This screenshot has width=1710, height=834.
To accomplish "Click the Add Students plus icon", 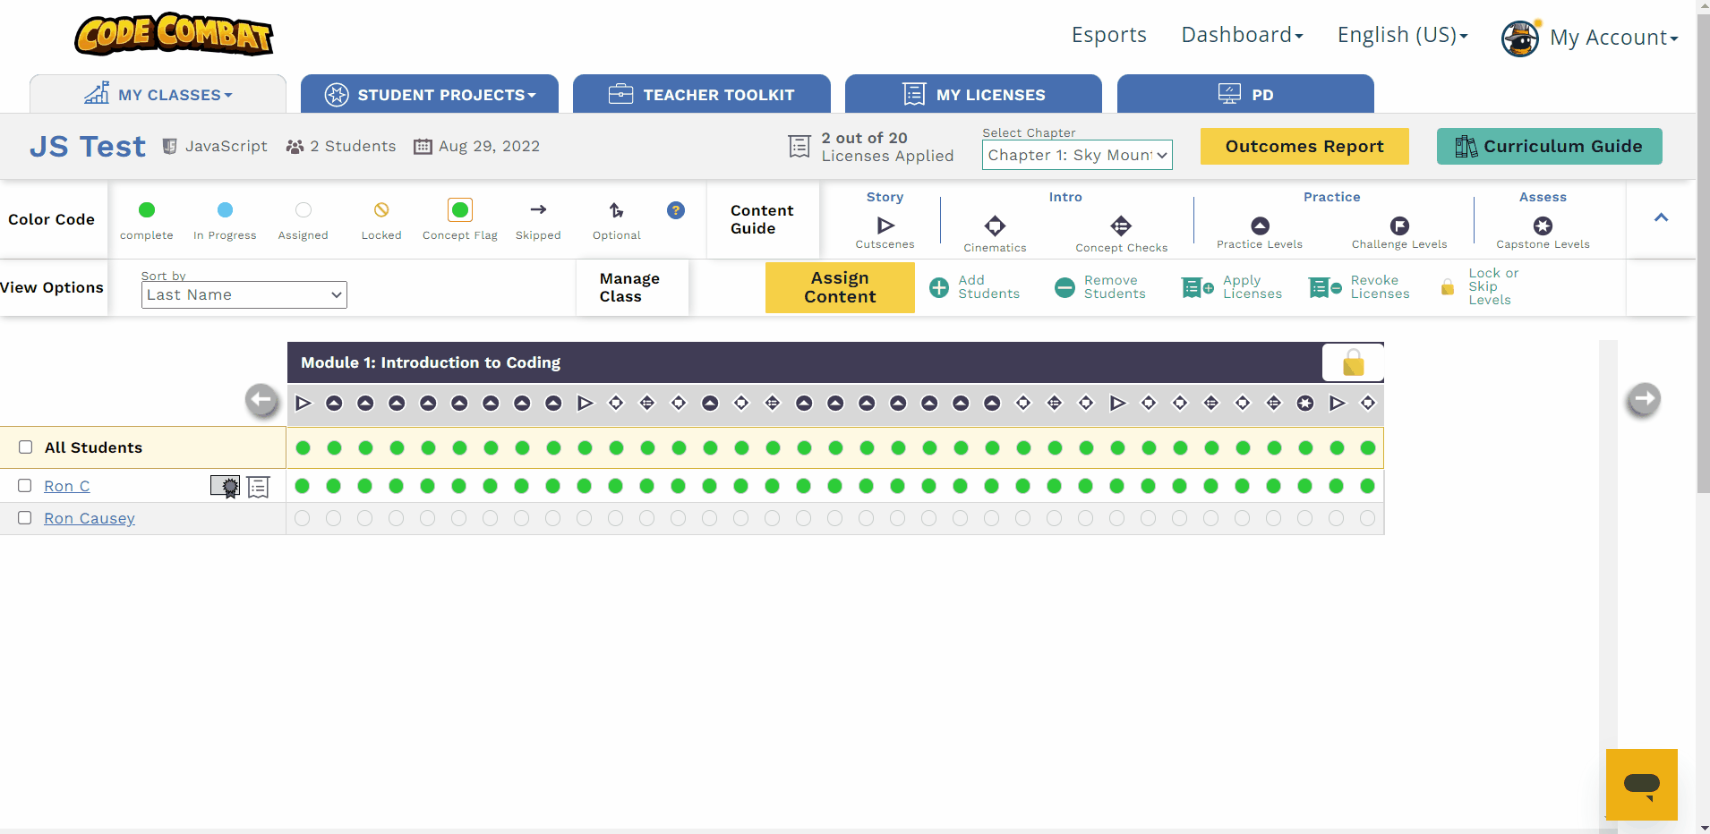I will click(x=939, y=287).
